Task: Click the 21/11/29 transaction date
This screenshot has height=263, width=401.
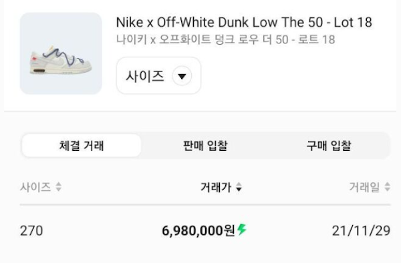Action: coord(361,230)
